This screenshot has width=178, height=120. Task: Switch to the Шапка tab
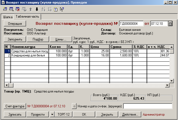pos(8,17)
